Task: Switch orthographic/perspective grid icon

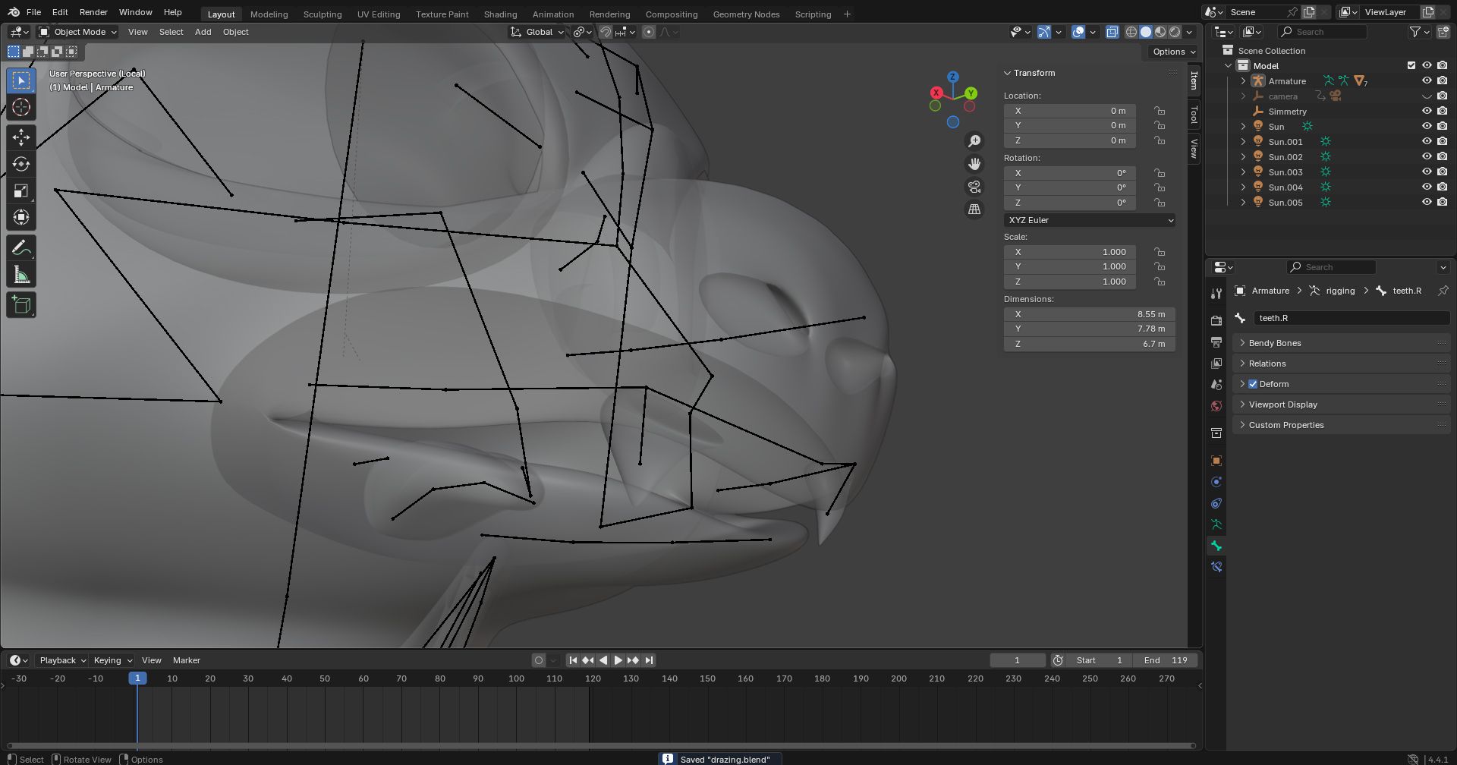Action: coord(974,209)
